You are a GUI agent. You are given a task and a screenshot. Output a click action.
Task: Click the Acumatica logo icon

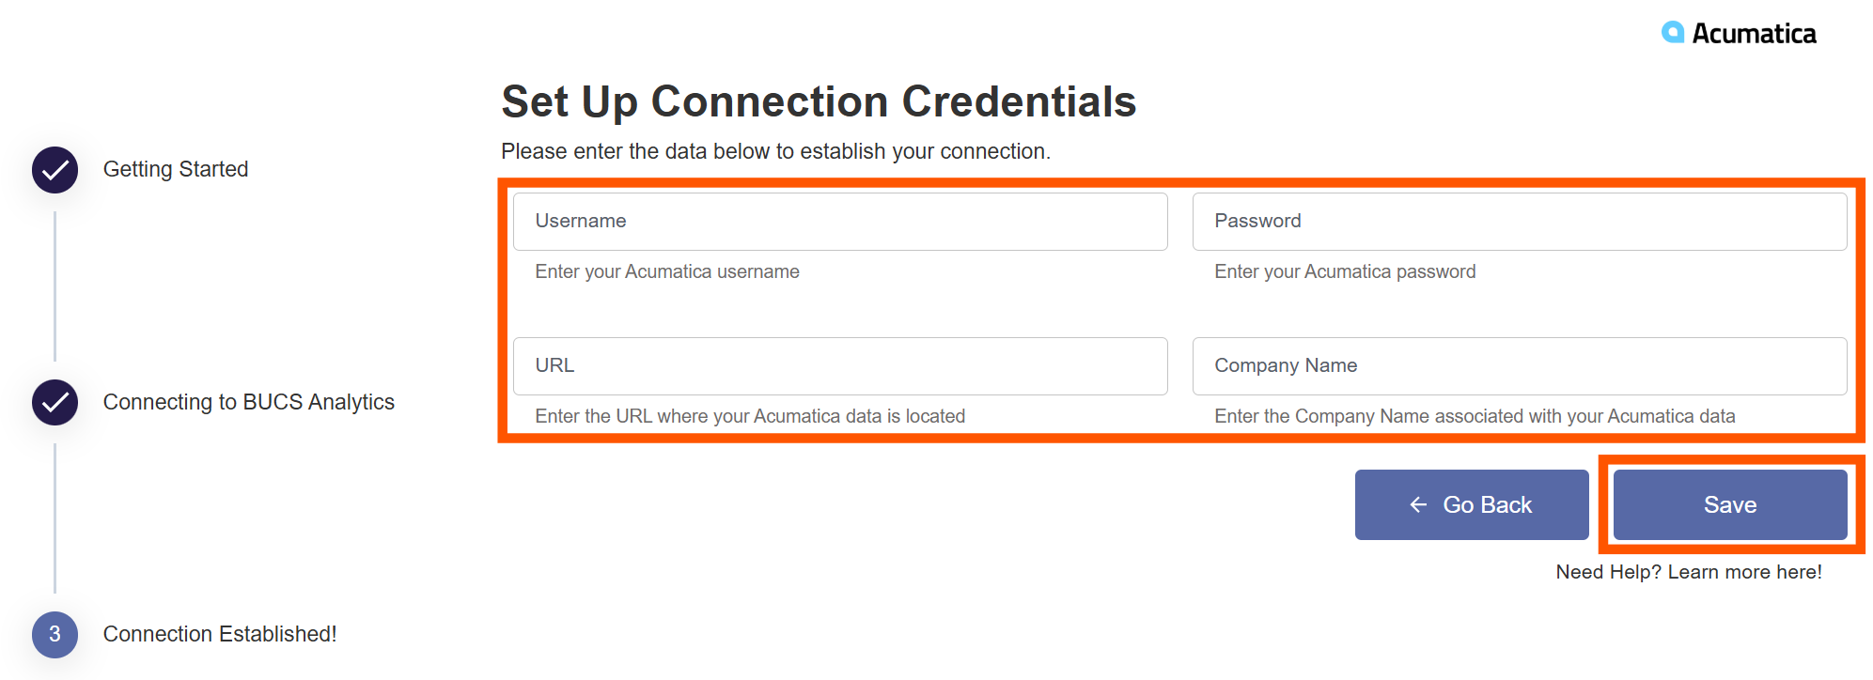[1673, 33]
